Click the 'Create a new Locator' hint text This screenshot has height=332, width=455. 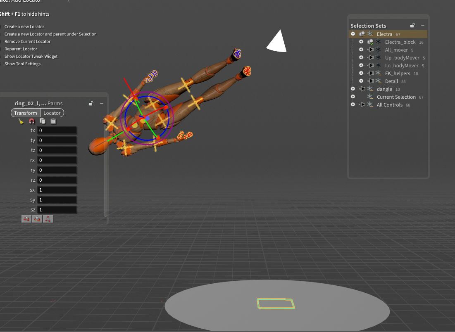click(24, 27)
